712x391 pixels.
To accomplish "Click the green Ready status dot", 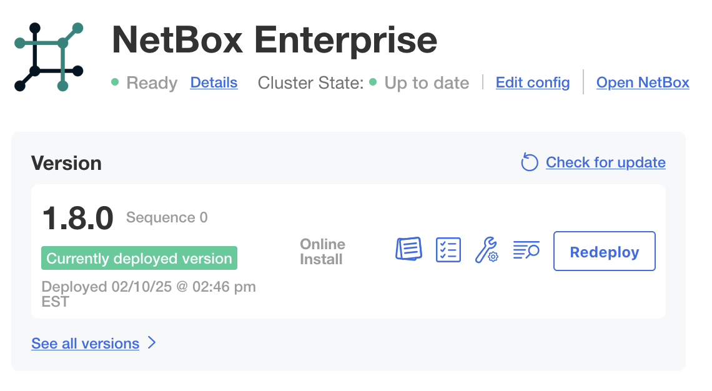I will [115, 82].
